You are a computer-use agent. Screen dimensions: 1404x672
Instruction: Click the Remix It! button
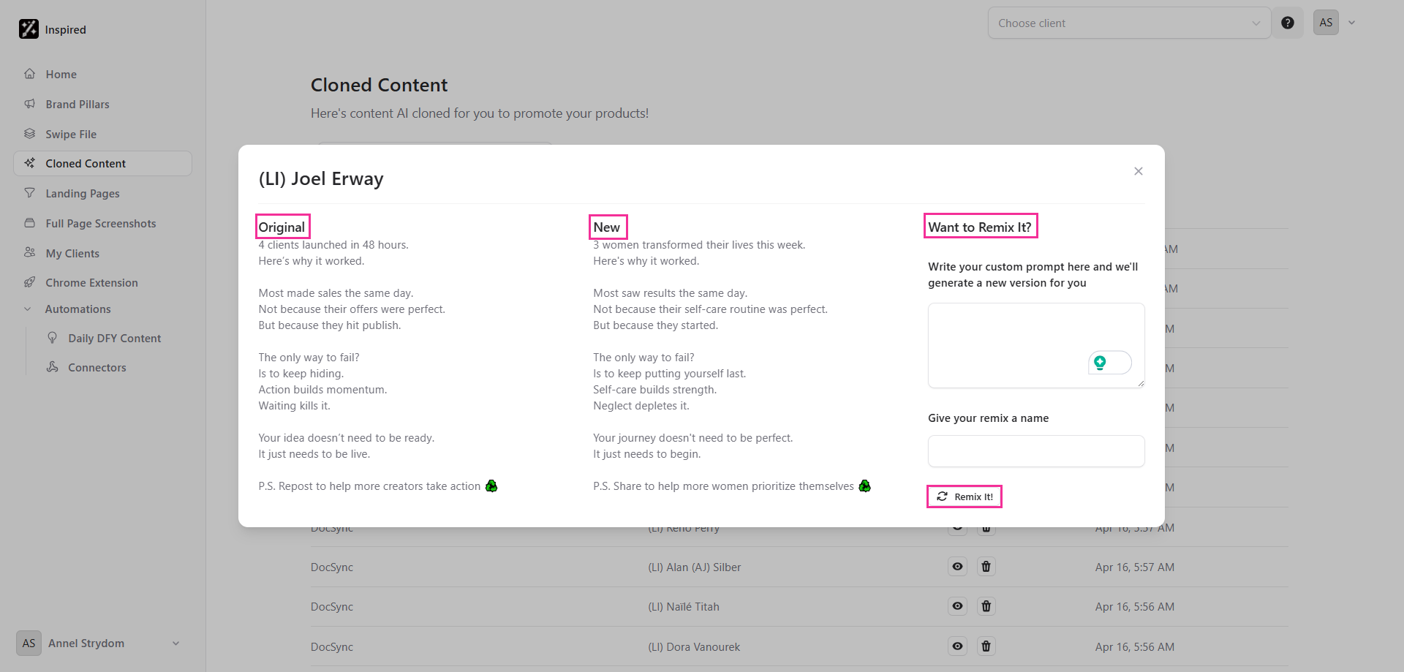[965, 497]
